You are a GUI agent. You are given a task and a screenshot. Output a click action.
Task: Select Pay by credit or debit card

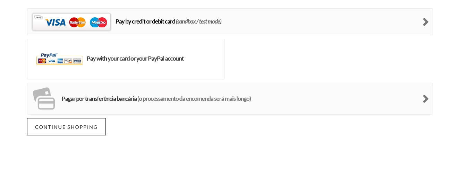(145, 21)
